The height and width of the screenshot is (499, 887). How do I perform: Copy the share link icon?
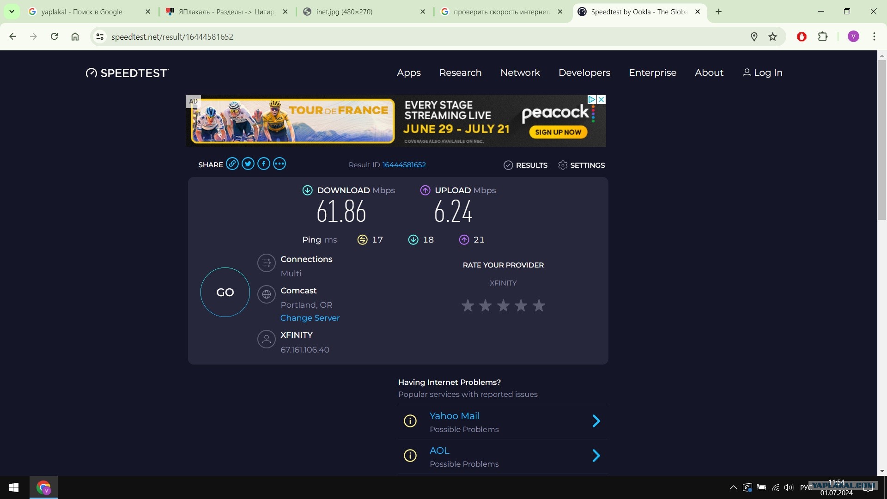[232, 164]
